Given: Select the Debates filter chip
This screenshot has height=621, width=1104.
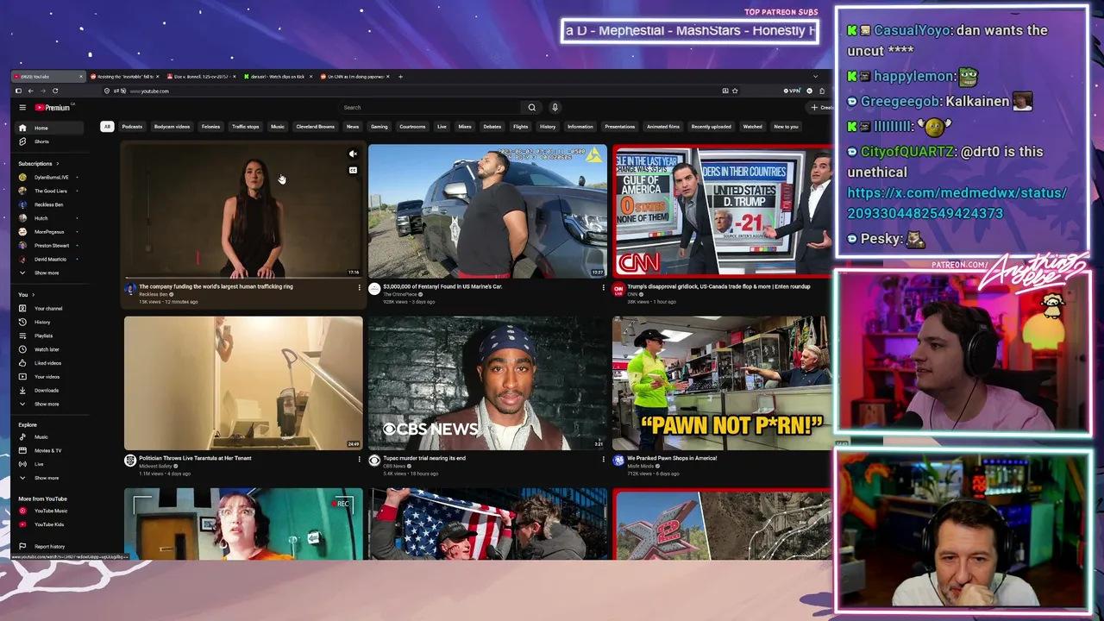Looking at the screenshot, I should pos(492,127).
